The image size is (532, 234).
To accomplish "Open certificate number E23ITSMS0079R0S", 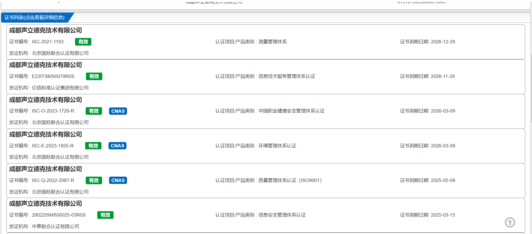I will point(53,76).
